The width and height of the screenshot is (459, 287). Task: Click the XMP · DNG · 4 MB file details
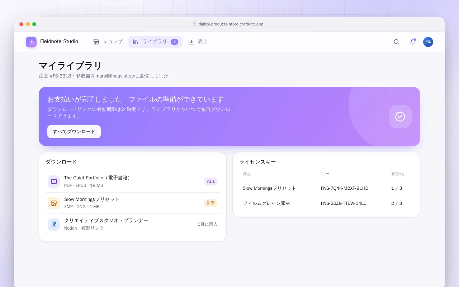click(82, 207)
